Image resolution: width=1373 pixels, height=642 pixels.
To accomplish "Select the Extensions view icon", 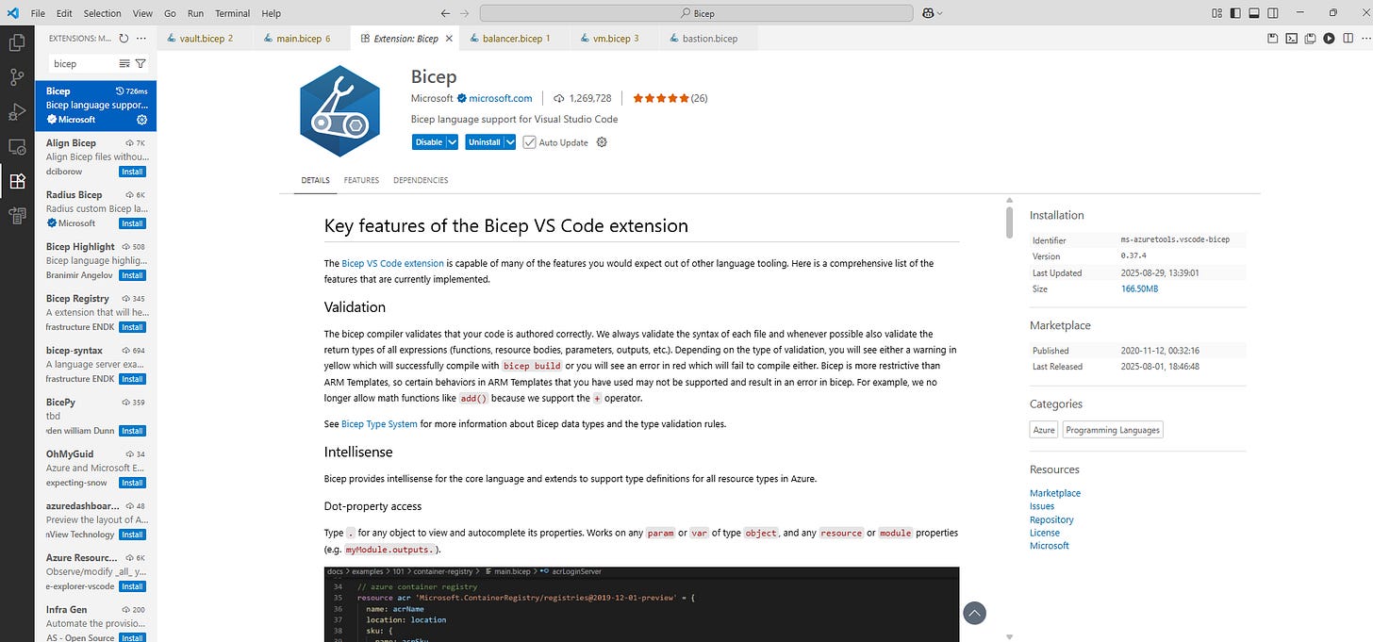I will tap(16, 181).
